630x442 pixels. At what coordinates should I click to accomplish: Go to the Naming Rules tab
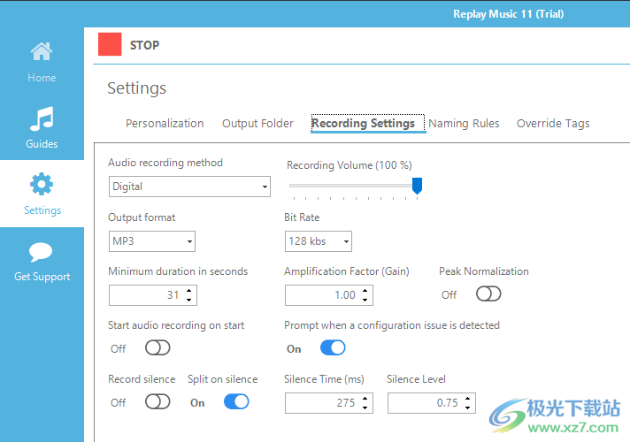point(464,123)
